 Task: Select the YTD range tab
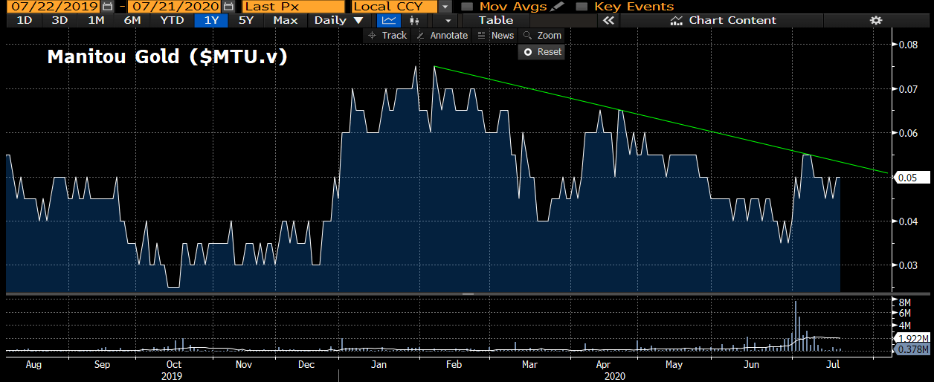173,21
